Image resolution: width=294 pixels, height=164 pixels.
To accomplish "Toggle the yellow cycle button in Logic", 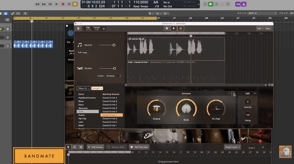I will point(75,4).
